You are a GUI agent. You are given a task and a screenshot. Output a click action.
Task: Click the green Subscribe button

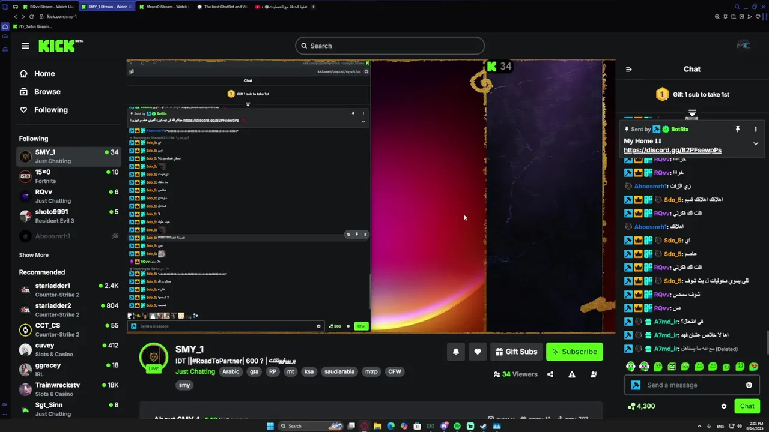tap(574, 352)
